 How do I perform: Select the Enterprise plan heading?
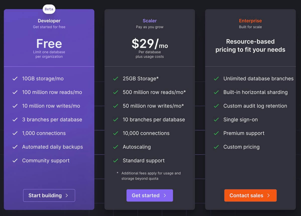pyautogui.click(x=250, y=21)
